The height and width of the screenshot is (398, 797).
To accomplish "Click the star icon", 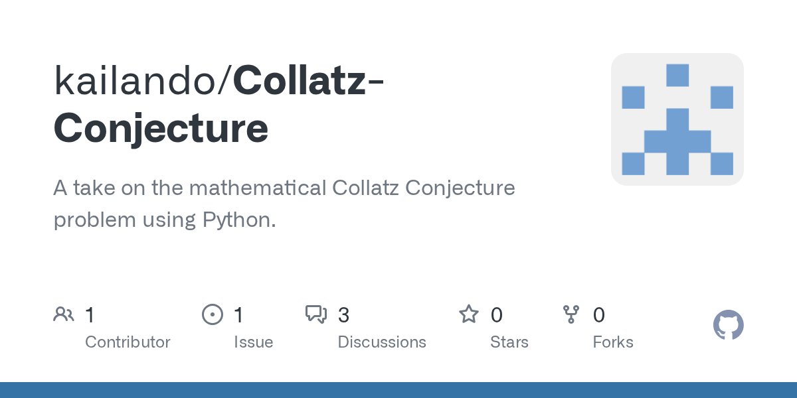I will coord(469,314).
